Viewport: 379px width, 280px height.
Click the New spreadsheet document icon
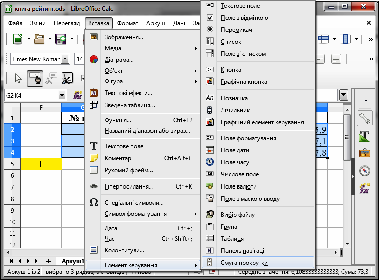point(18,39)
